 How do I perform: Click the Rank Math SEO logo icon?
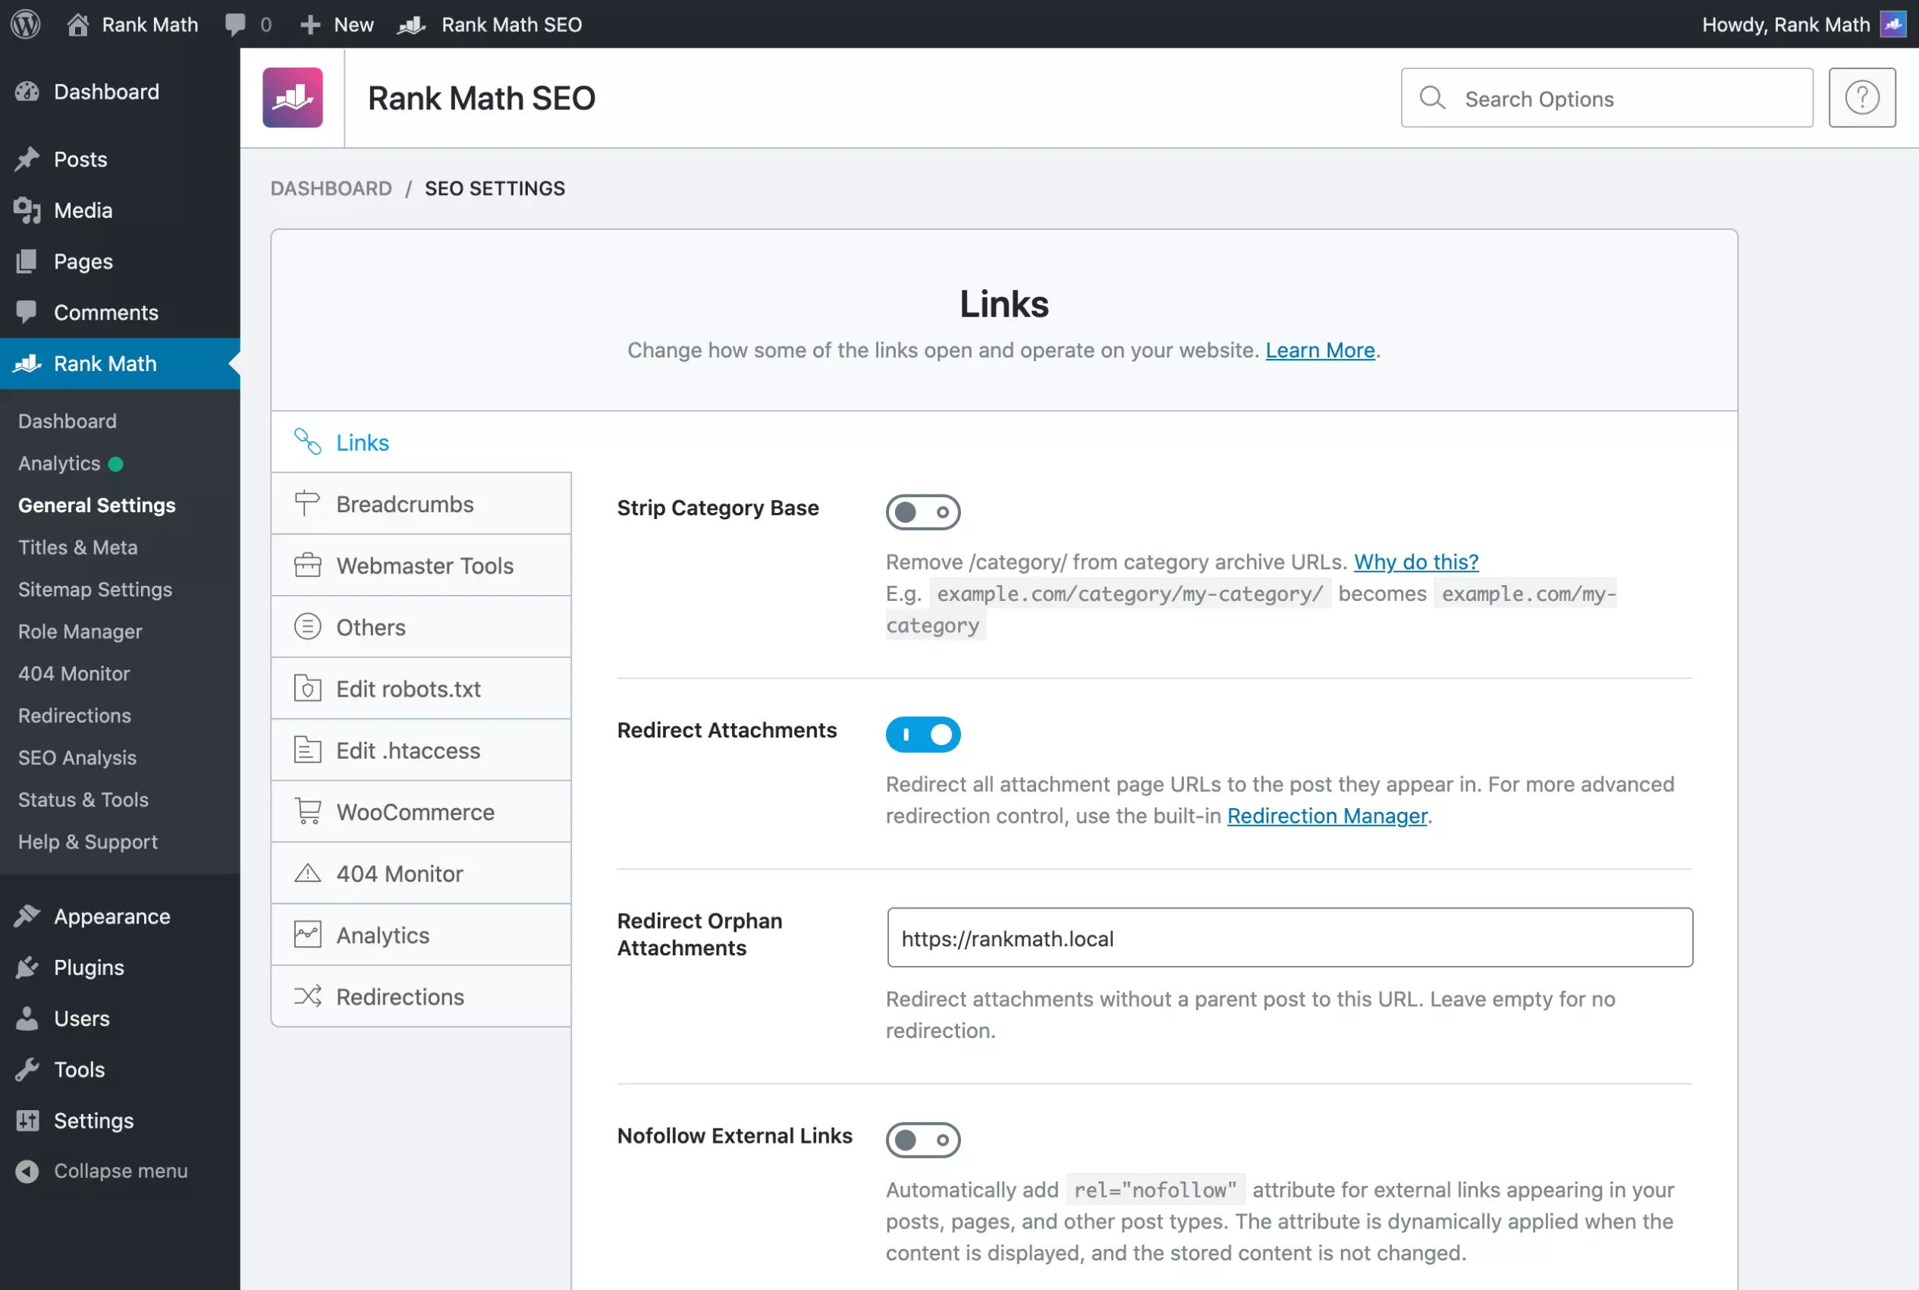click(292, 98)
